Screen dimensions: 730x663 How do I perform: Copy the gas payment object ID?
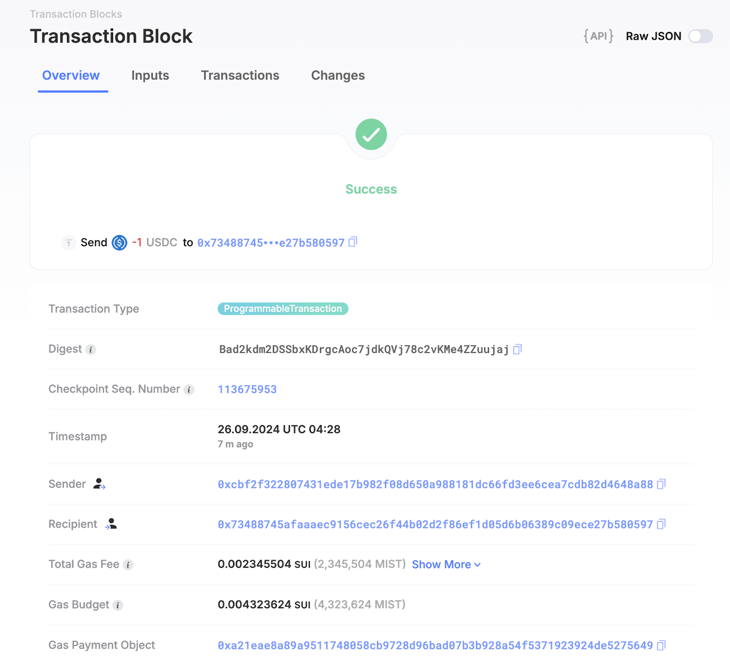(x=661, y=645)
